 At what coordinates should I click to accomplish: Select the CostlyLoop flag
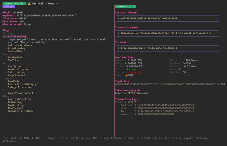(x=15, y=66)
